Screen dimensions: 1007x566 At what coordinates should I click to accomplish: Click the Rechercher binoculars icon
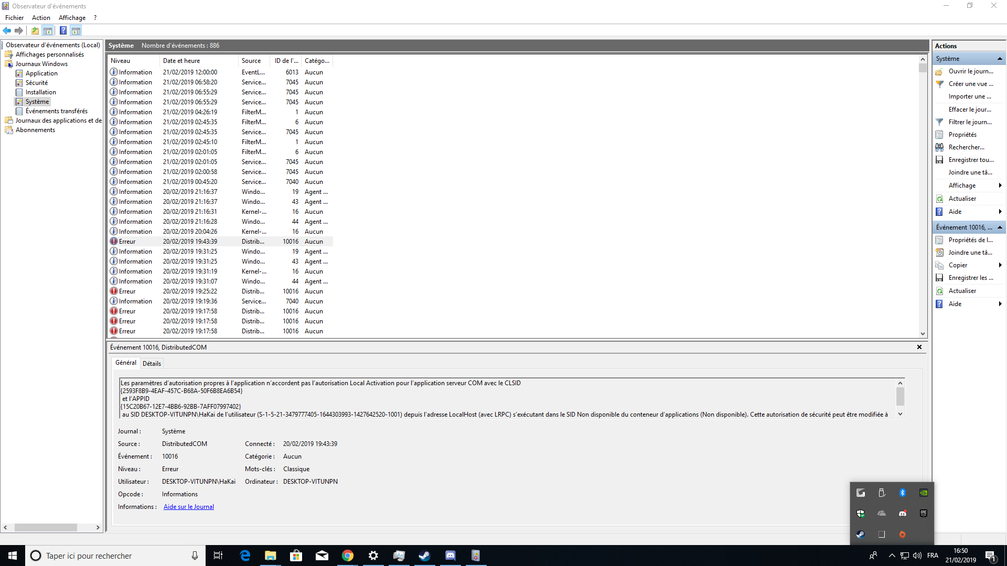click(x=939, y=147)
